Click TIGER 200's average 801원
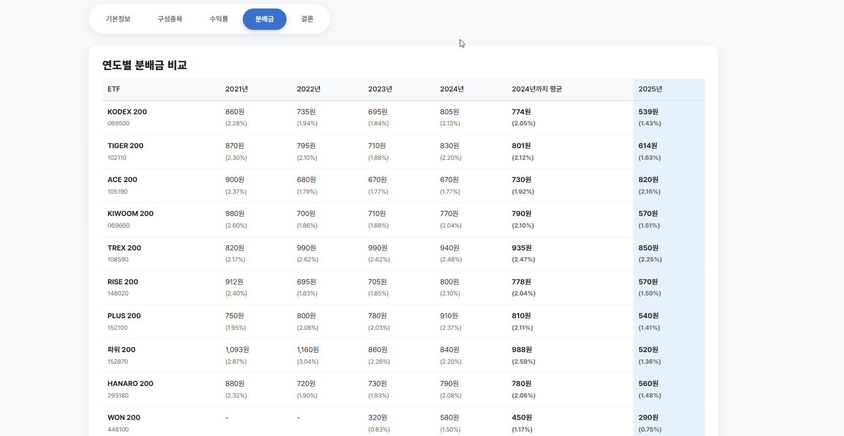This screenshot has height=436, width=844. tap(521, 146)
